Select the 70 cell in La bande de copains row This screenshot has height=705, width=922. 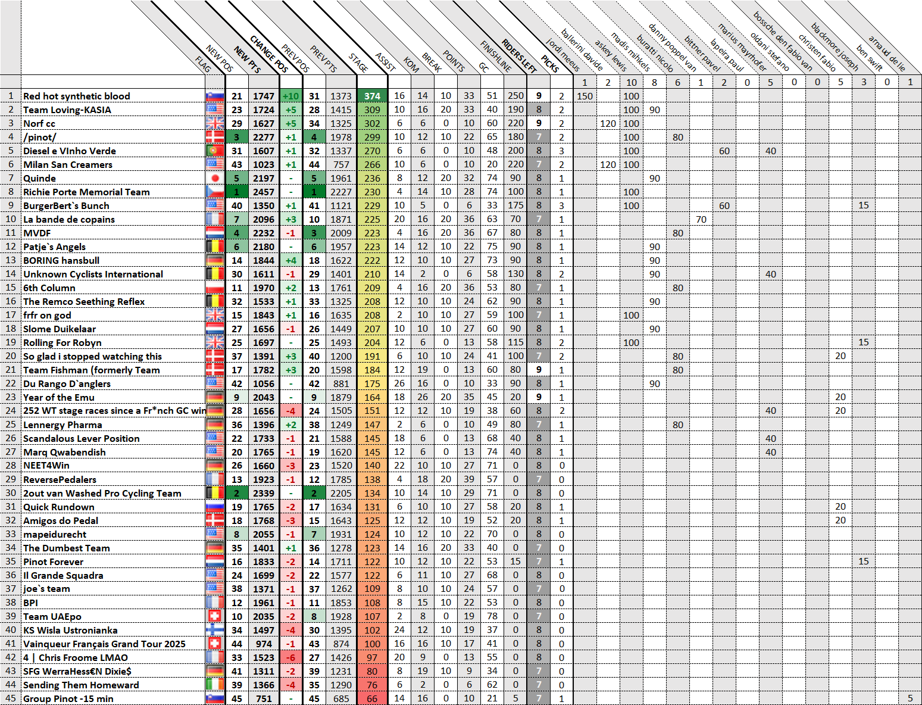(701, 219)
